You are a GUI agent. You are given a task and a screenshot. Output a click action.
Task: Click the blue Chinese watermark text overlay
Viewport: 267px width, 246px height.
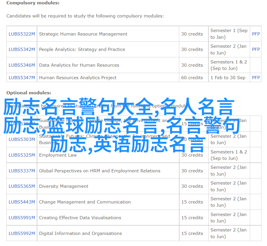click(122, 125)
